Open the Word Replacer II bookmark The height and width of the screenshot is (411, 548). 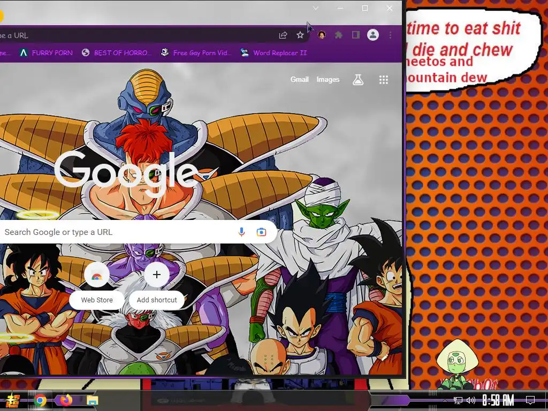pyautogui.click(x=273, y=53)
